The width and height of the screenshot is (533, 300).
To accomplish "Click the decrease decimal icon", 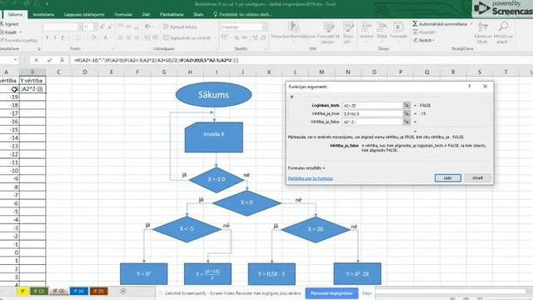I will [263, 37].
